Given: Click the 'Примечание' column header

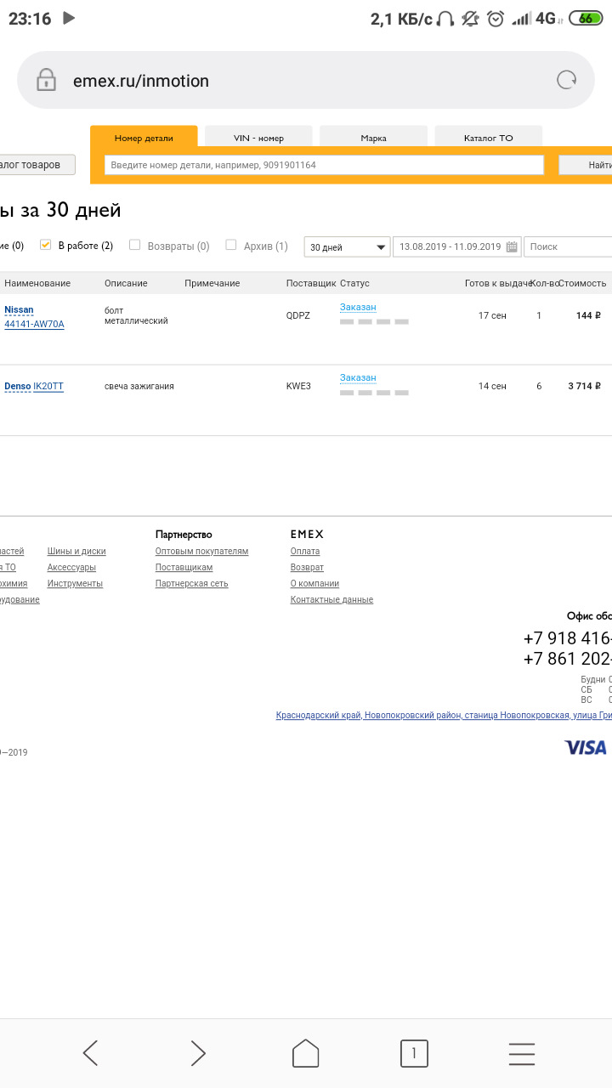Looking at the screenshot, I should point(212,283).
